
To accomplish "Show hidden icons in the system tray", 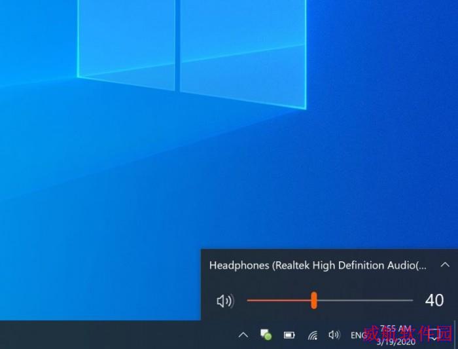I will click(243, 335).
